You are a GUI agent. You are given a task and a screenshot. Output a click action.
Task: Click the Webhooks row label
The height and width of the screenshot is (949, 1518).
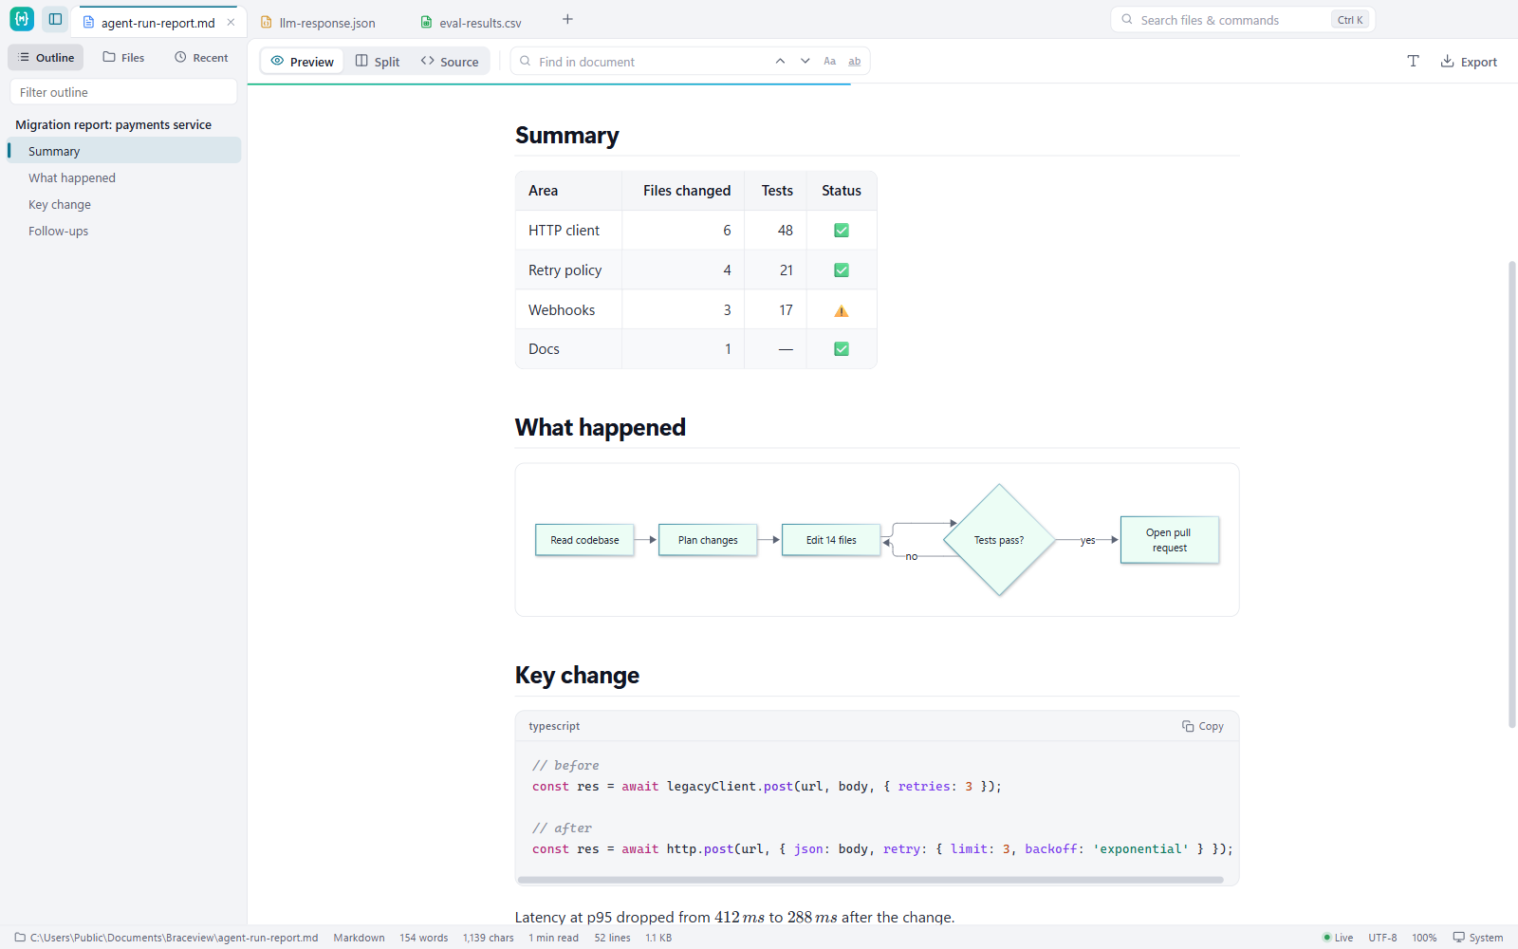[562, 310]
